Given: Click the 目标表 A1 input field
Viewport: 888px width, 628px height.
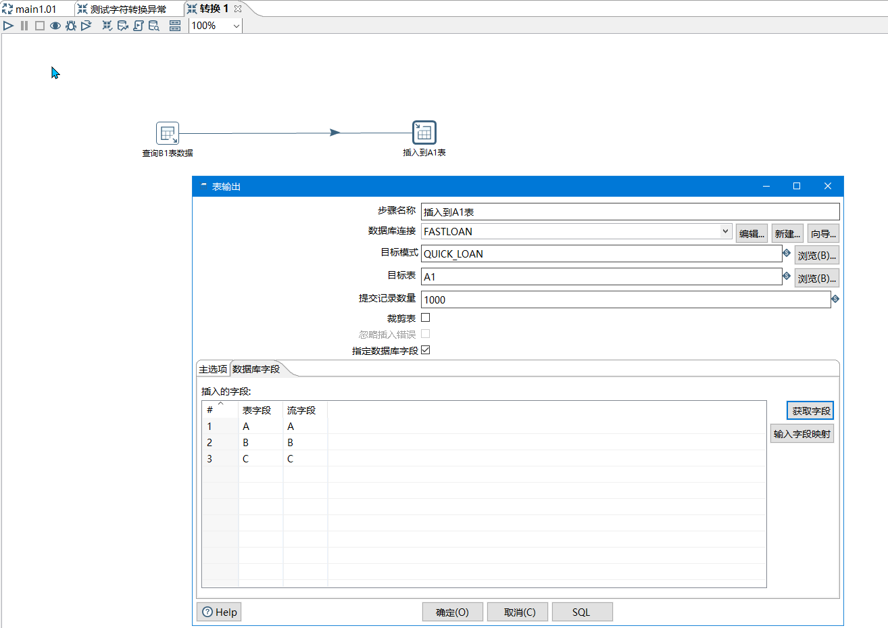Looking at the screenshot, I should tap(601, 276).
